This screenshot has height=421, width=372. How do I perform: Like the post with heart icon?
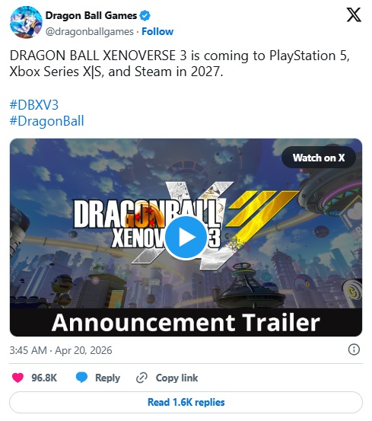tap(18, 378)
